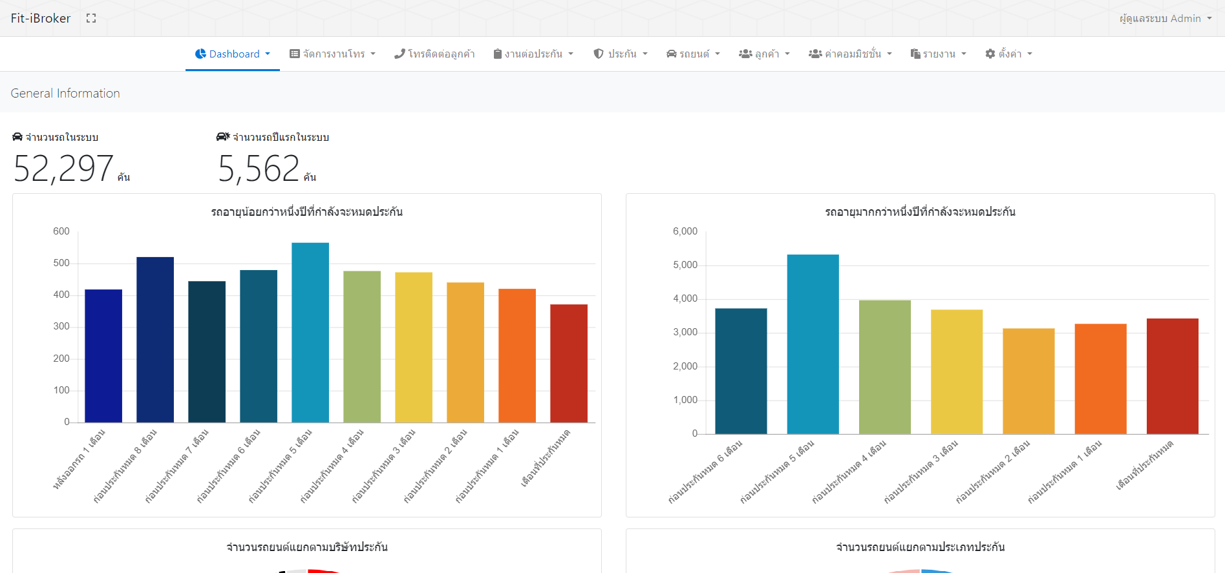The height and width of the screenshot is (573, 1225).
Task: Click the shield icon for insurance
Action: (599, 54)
